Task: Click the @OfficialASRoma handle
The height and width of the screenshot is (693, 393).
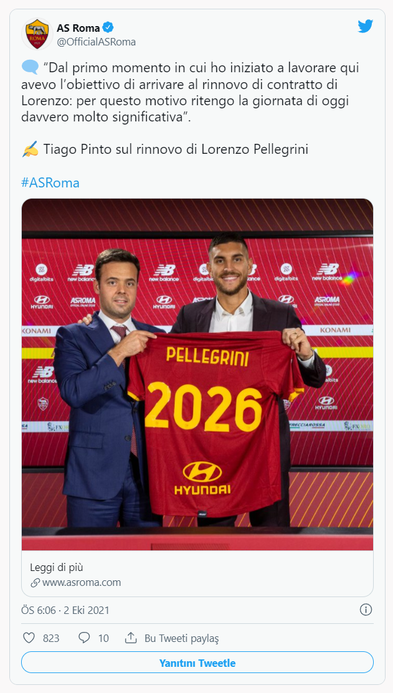Action: tap(96, 42)
